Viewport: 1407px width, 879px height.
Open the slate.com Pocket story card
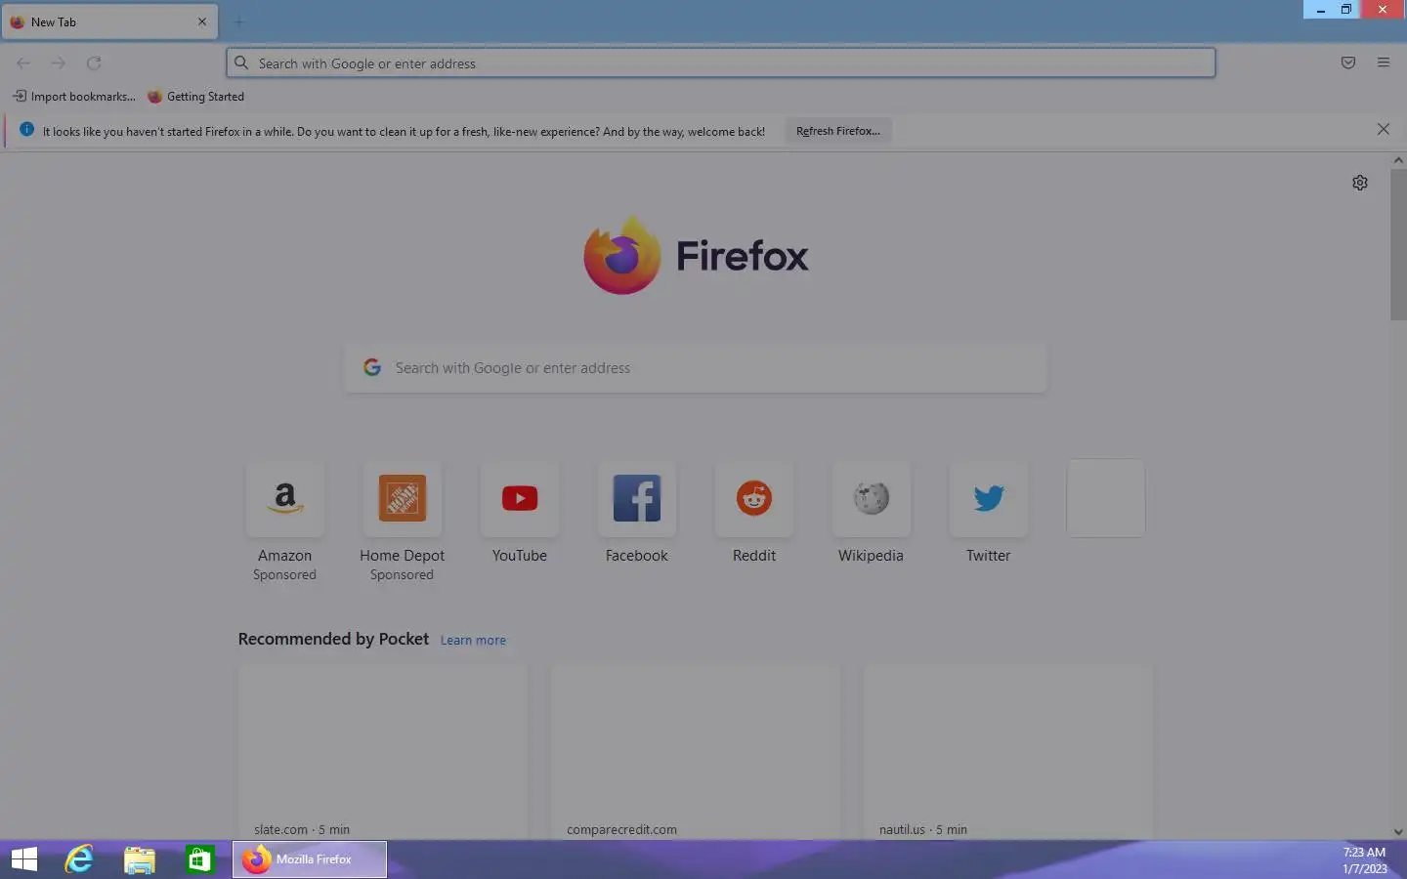coord(383,752)
